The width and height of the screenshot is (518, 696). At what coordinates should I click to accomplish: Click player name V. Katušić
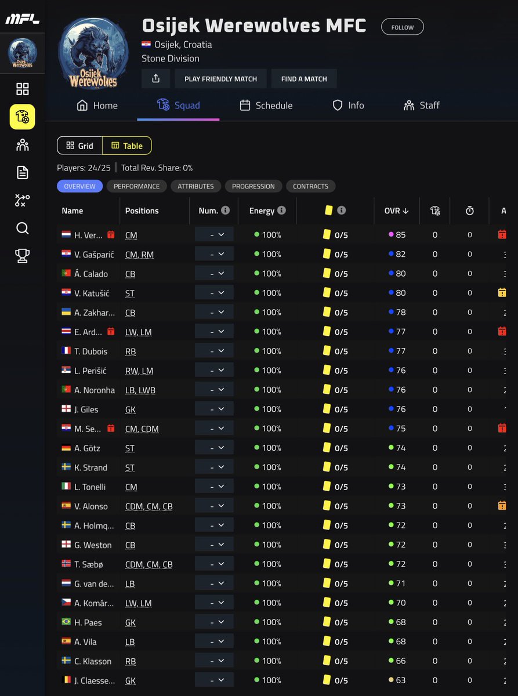tap(92, 293)
